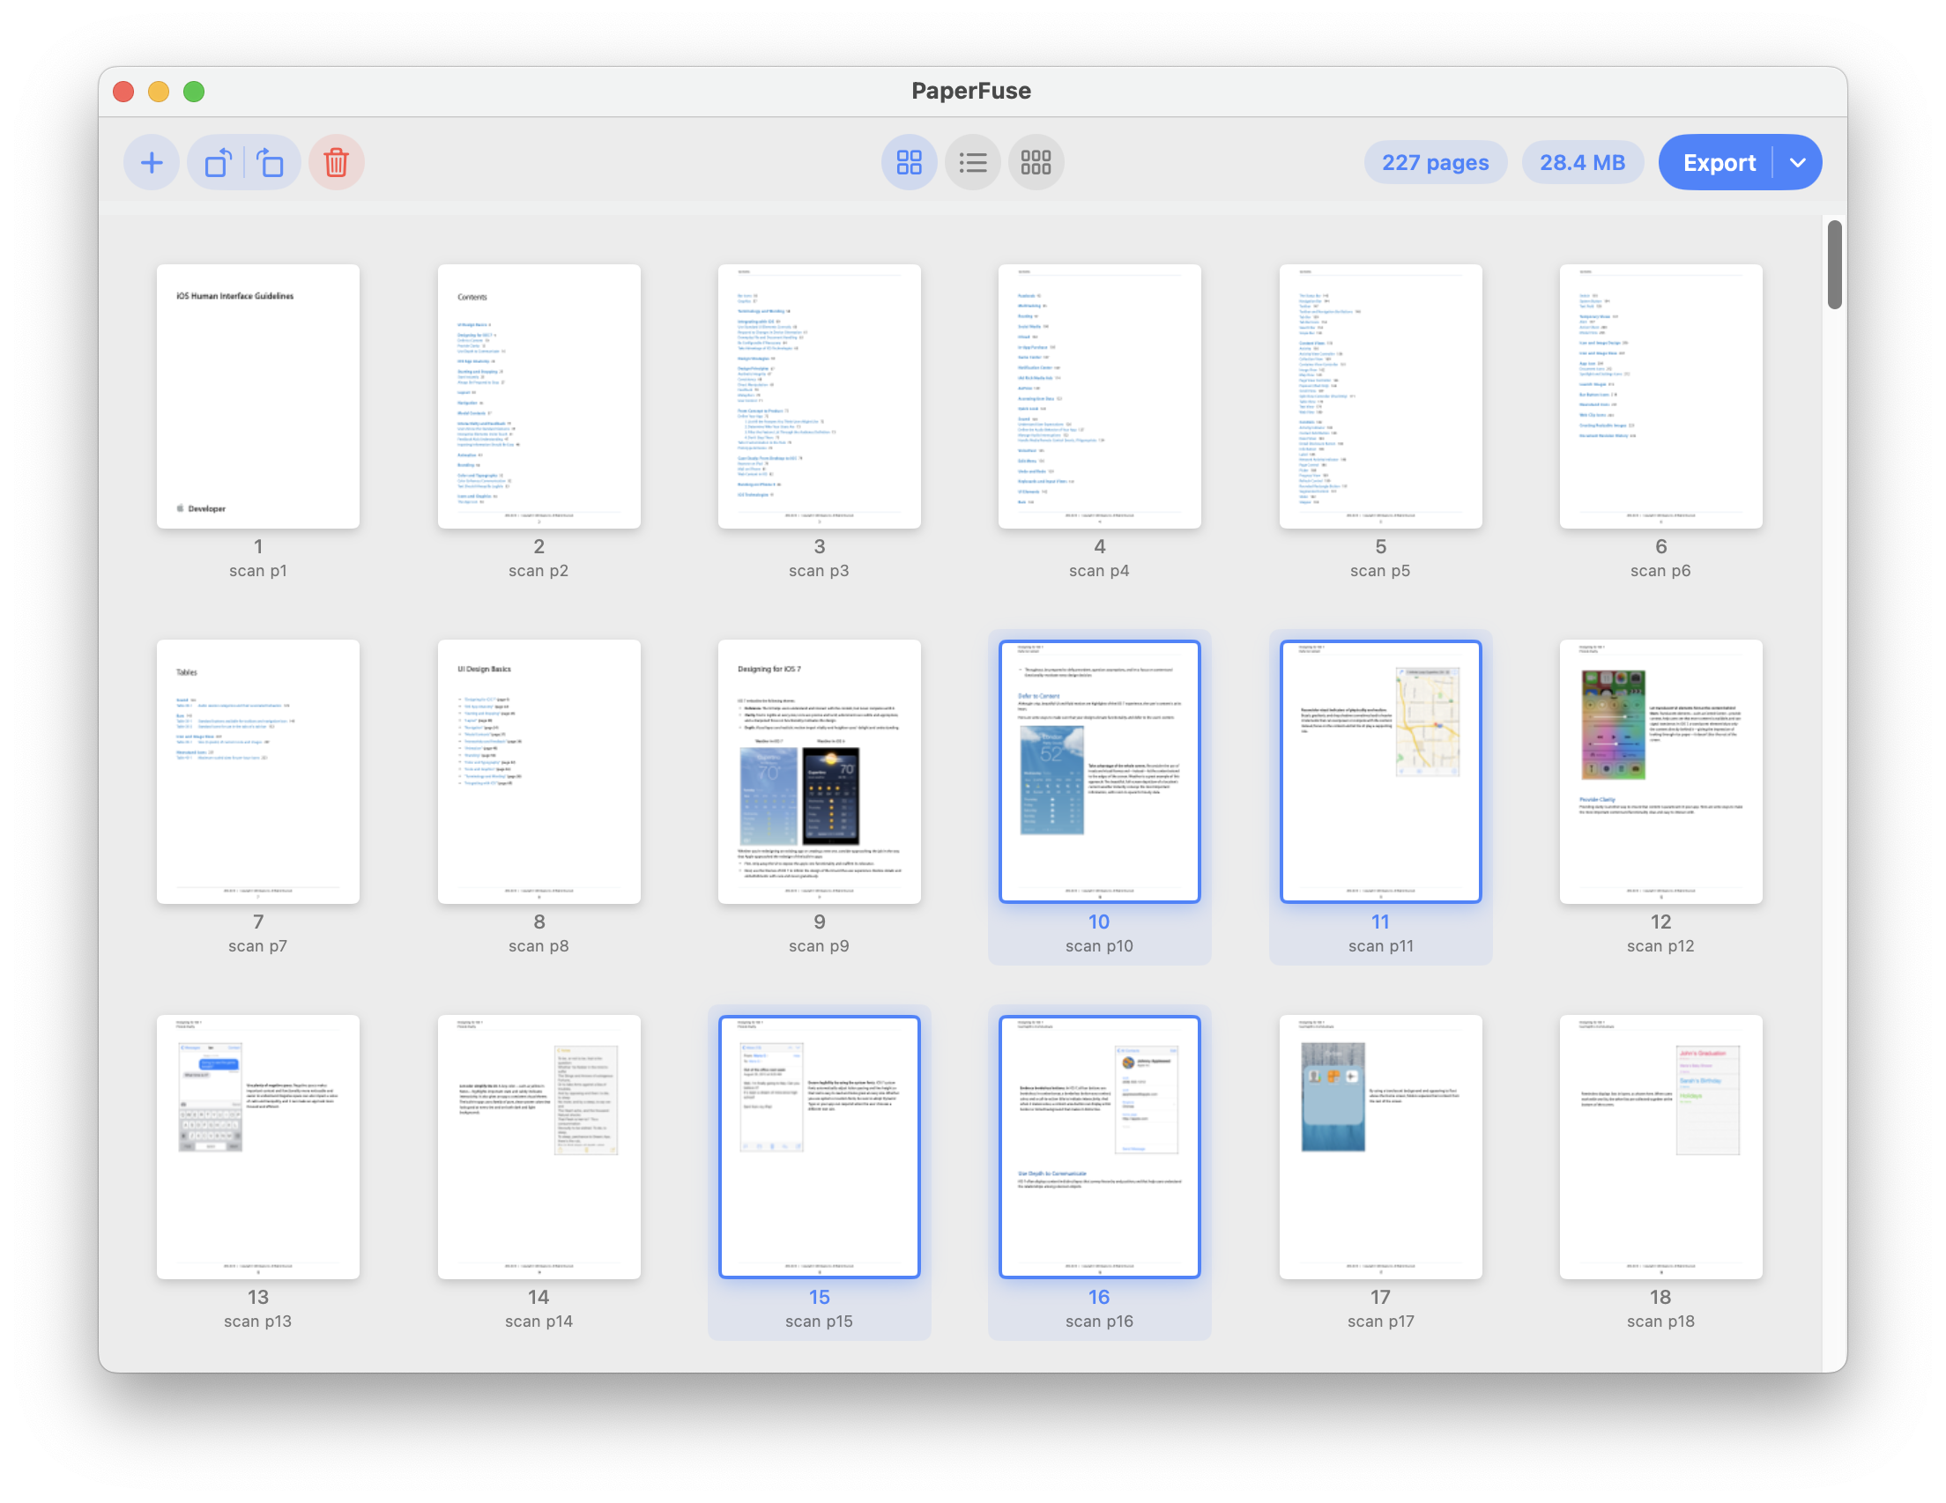Add new pages with the plus icon
Image resolution: width=1946 pixels, height=1503 pixels.
tap(152, 162)
